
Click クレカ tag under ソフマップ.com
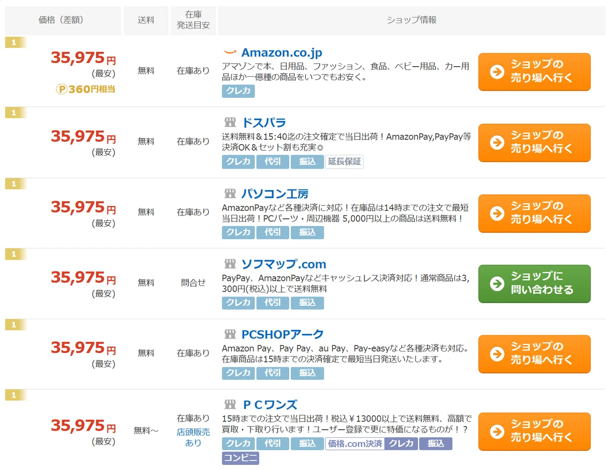pos(238,303)
